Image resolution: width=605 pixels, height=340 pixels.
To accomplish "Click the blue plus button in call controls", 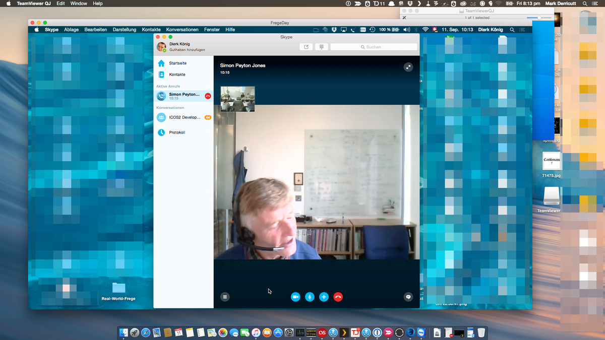I will coord(324,297).
